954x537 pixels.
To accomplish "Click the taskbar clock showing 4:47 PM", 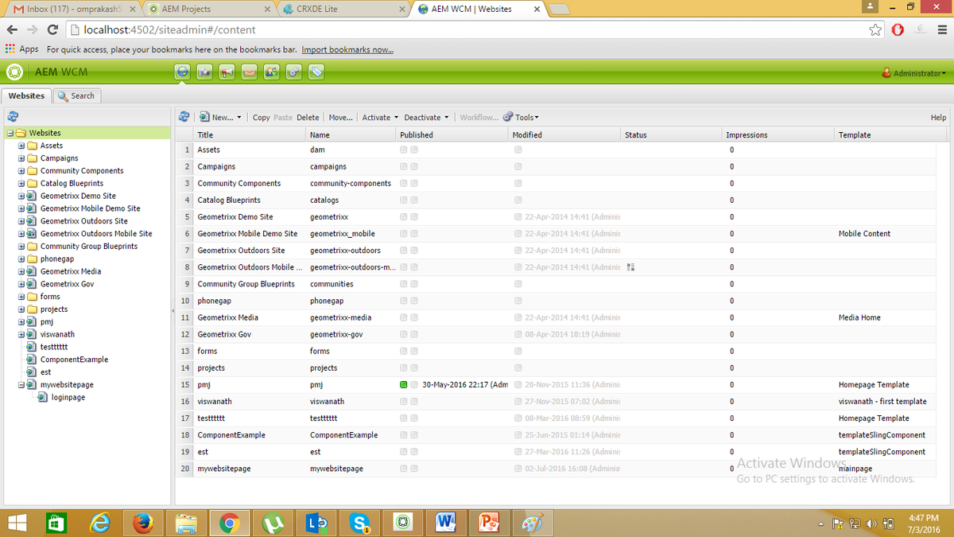I will 922,518.
